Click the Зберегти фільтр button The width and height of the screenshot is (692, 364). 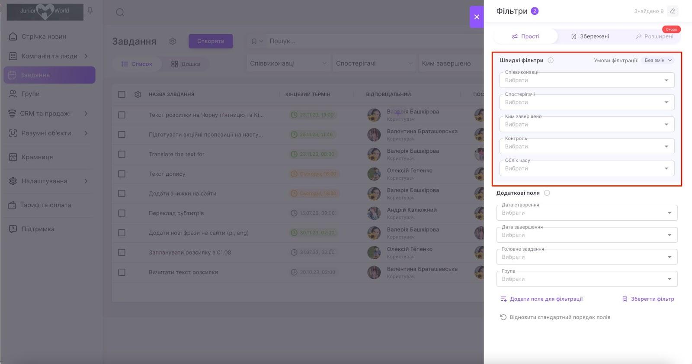pyautogui.click(x=648, y=299)
